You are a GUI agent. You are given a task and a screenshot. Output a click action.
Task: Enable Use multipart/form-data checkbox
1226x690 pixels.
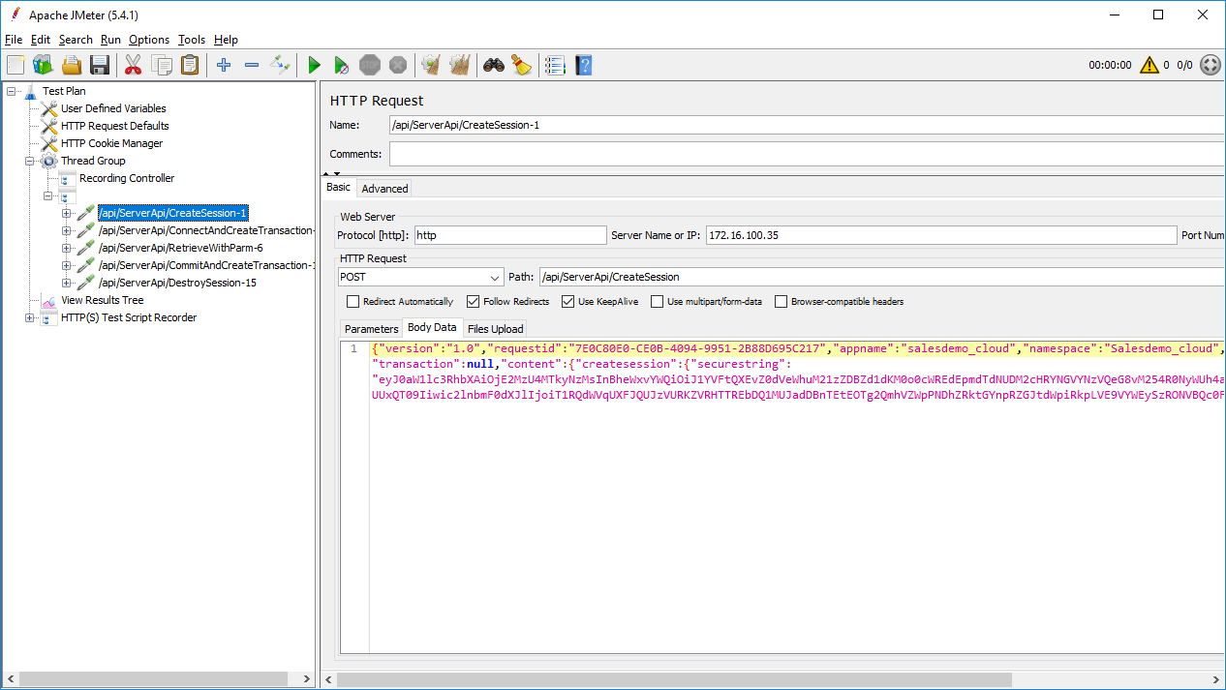(658, 302)
